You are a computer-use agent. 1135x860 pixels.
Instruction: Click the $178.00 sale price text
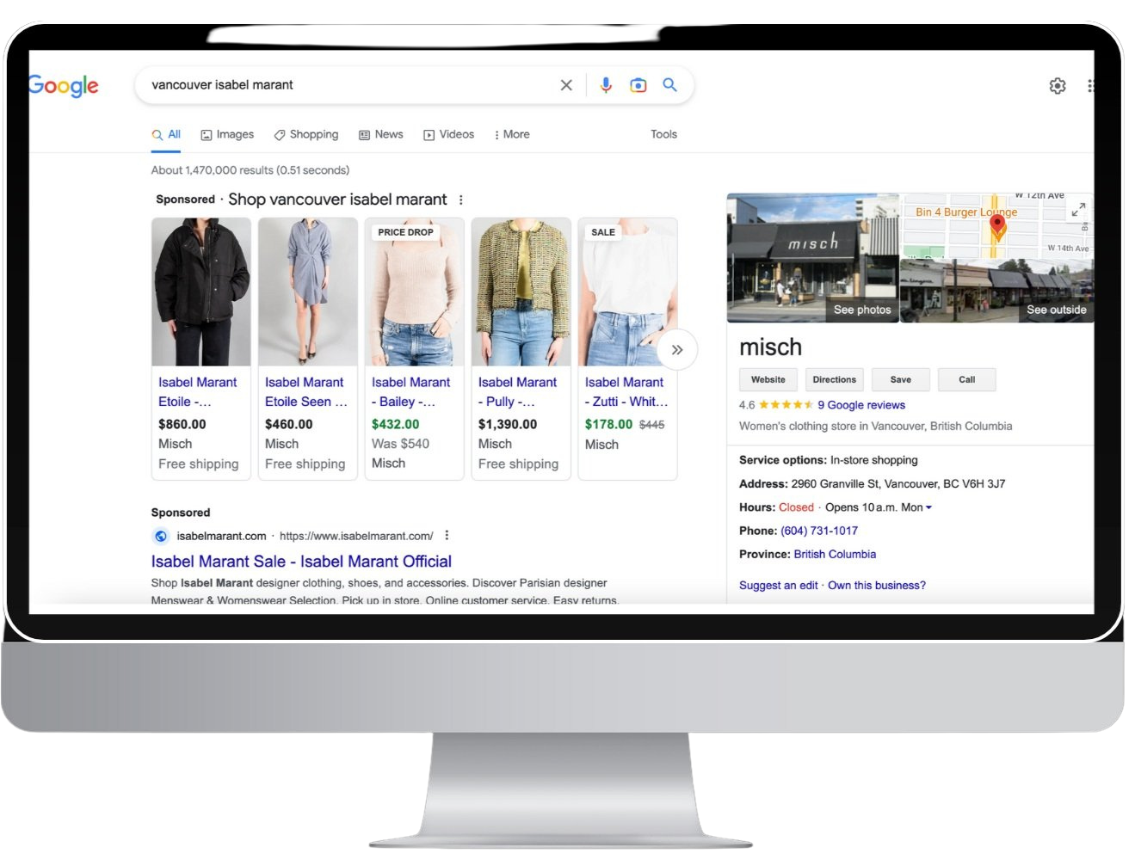click(x=608, y=424)
